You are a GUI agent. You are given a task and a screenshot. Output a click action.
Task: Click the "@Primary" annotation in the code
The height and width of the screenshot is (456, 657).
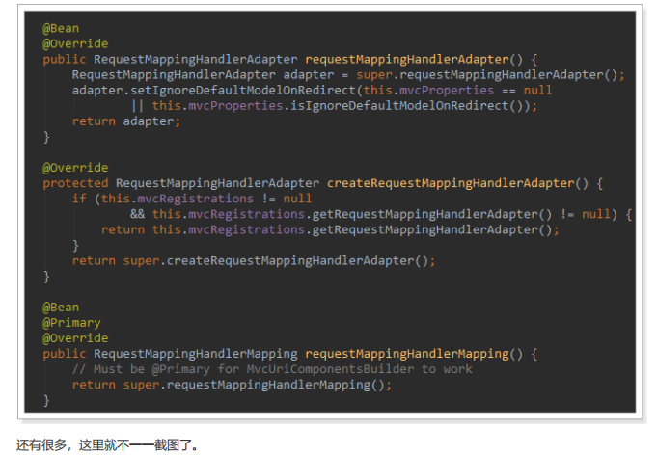[71, 323]
